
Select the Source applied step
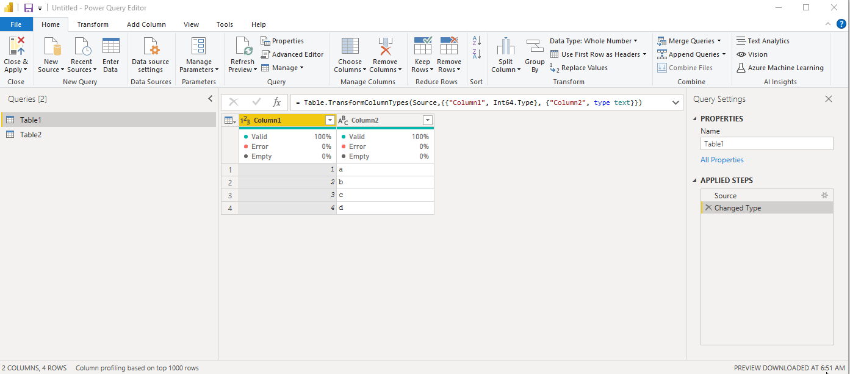click(x=767, y=195)
